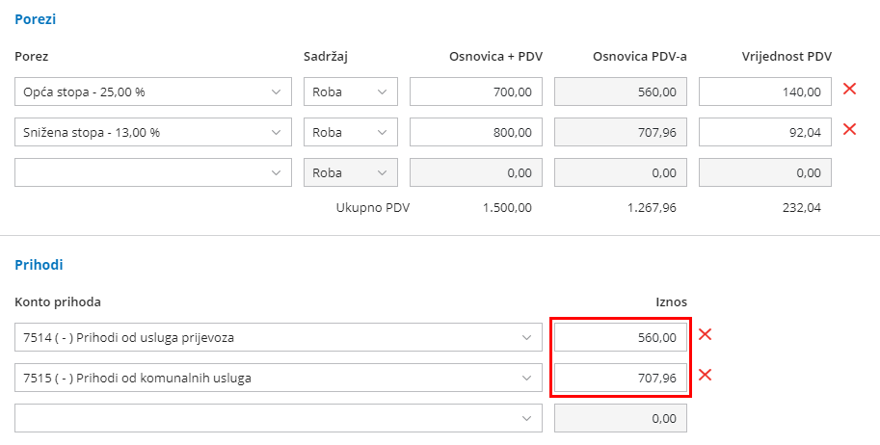The image size is (880, 445).
Task: Click the 800,00 Osnovica + PDV field
Action: (476, 132)
